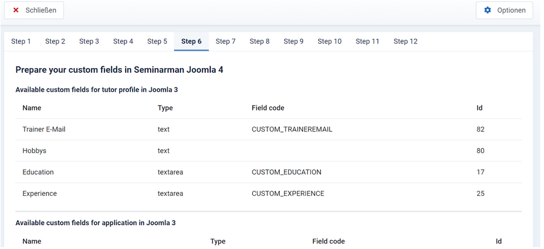Switch to the Step 10 tab
This screenshot has width=544, height=249.
(x=329, y=41)
